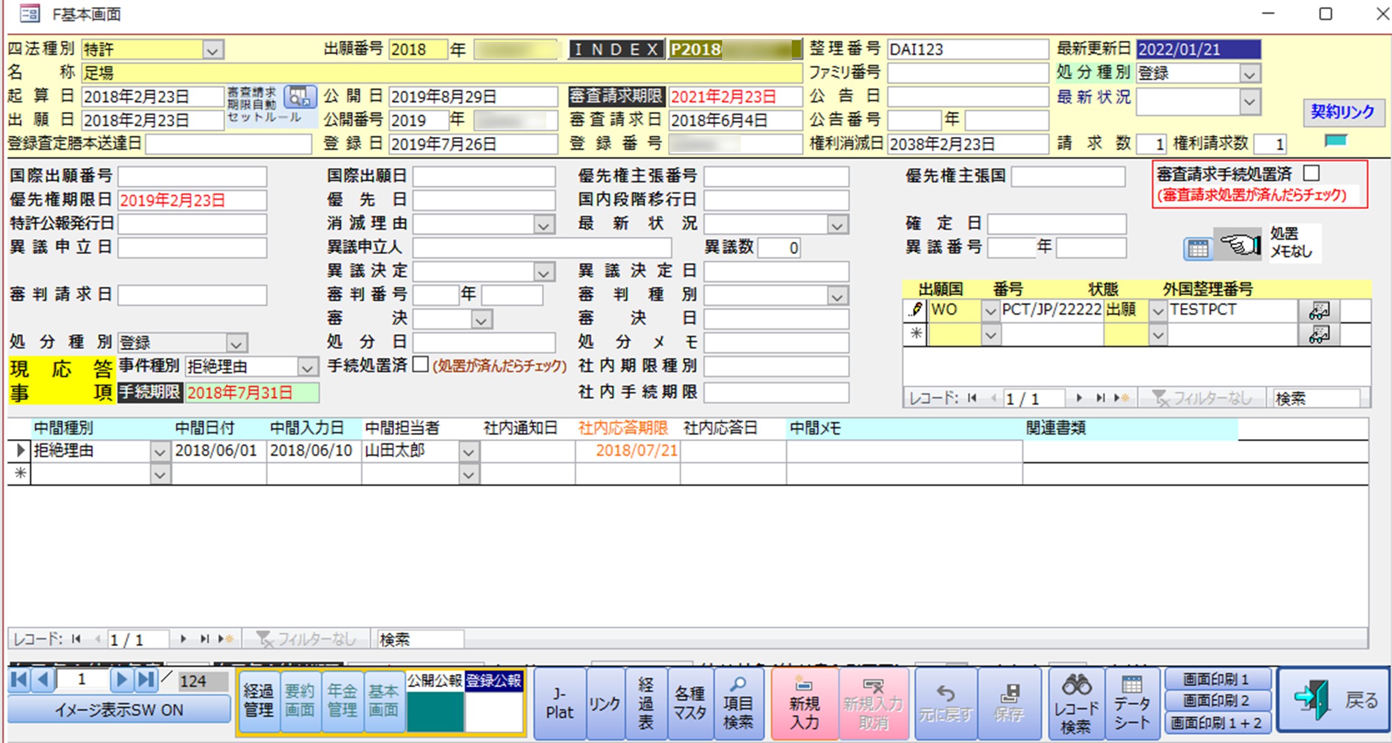This screenshot has height=743, width=1392.
Task: Click the 検索 box in intermediate subform navigator
Action: pos(420,639)
